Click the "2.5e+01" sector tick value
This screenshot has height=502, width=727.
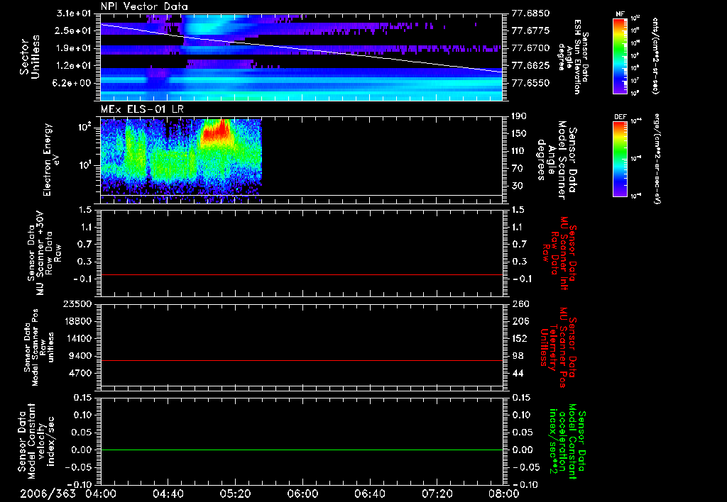[x=74, y=30]
